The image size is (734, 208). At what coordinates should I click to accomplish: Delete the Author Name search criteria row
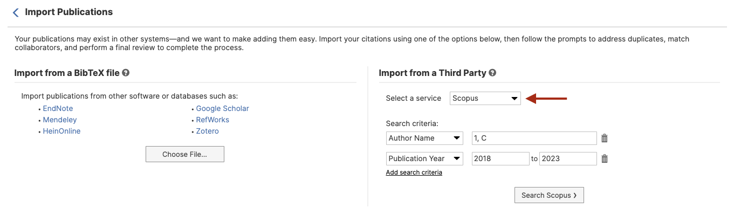point(605,138)
